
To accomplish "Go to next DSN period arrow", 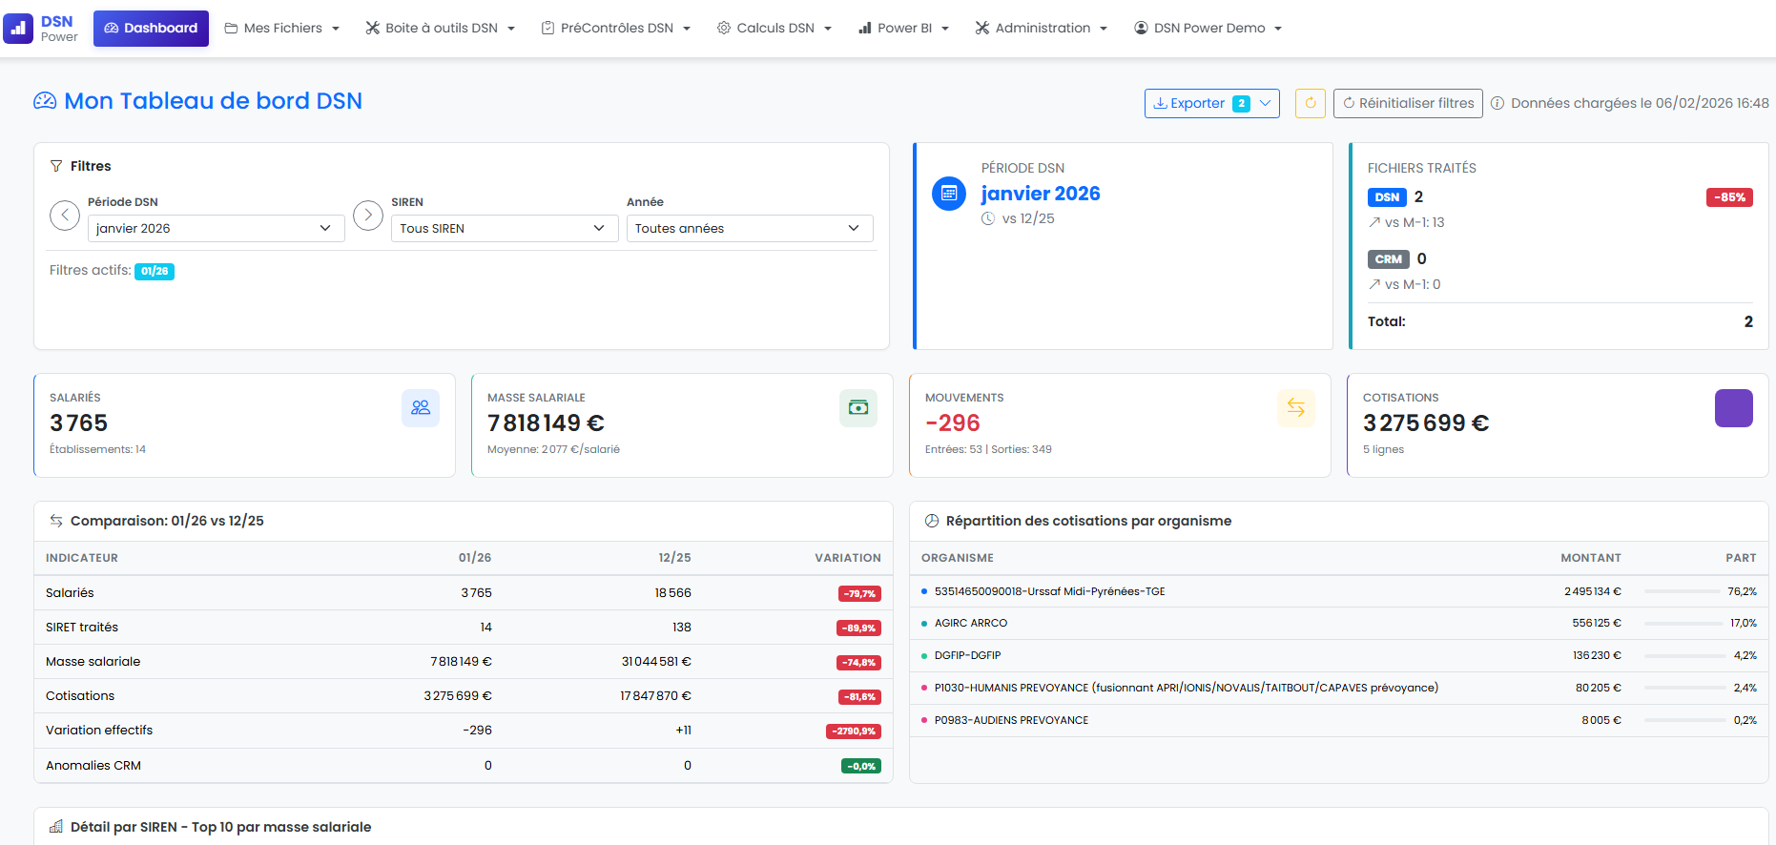I will (368, 216).
